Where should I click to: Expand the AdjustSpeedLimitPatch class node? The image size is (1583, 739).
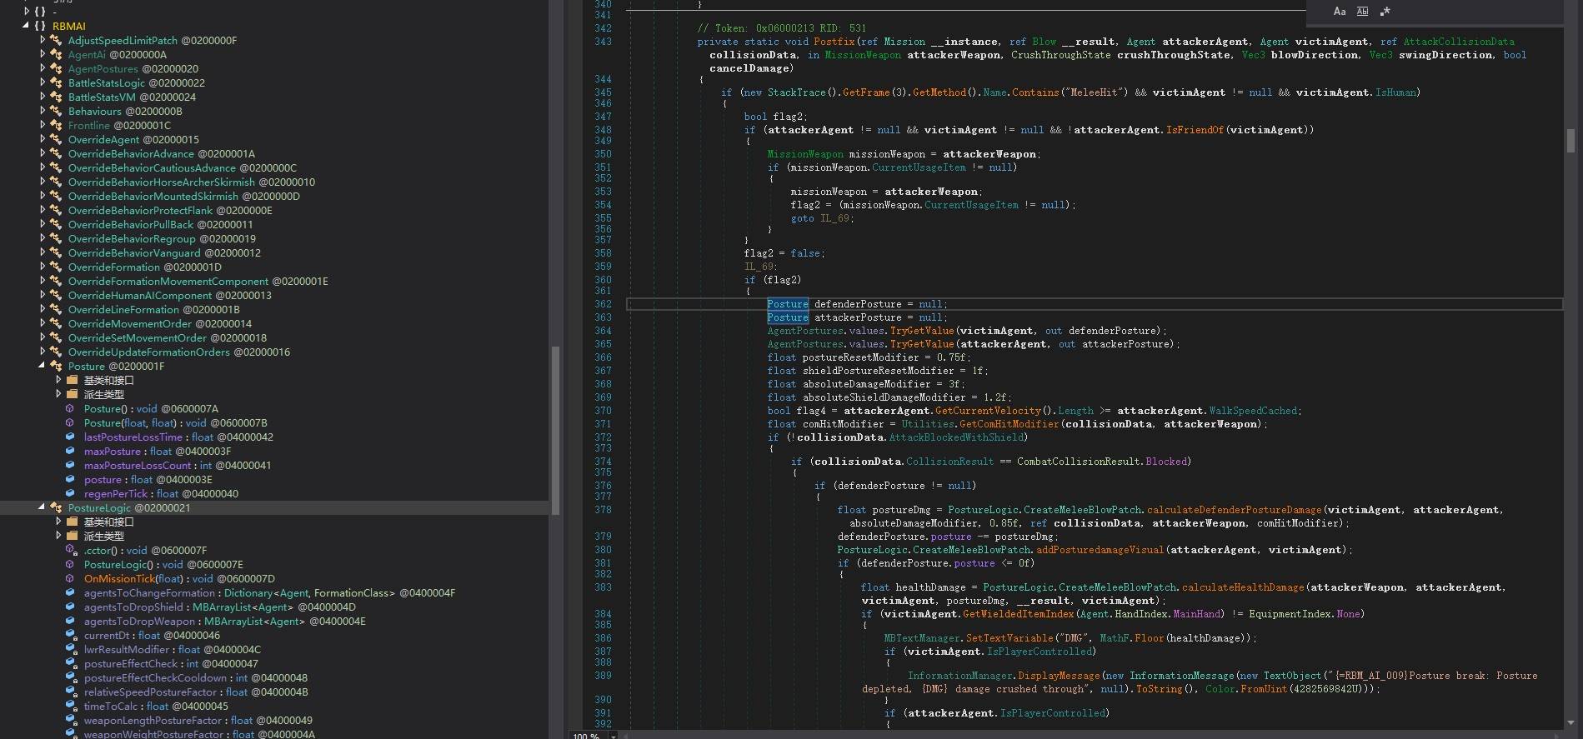43,40
